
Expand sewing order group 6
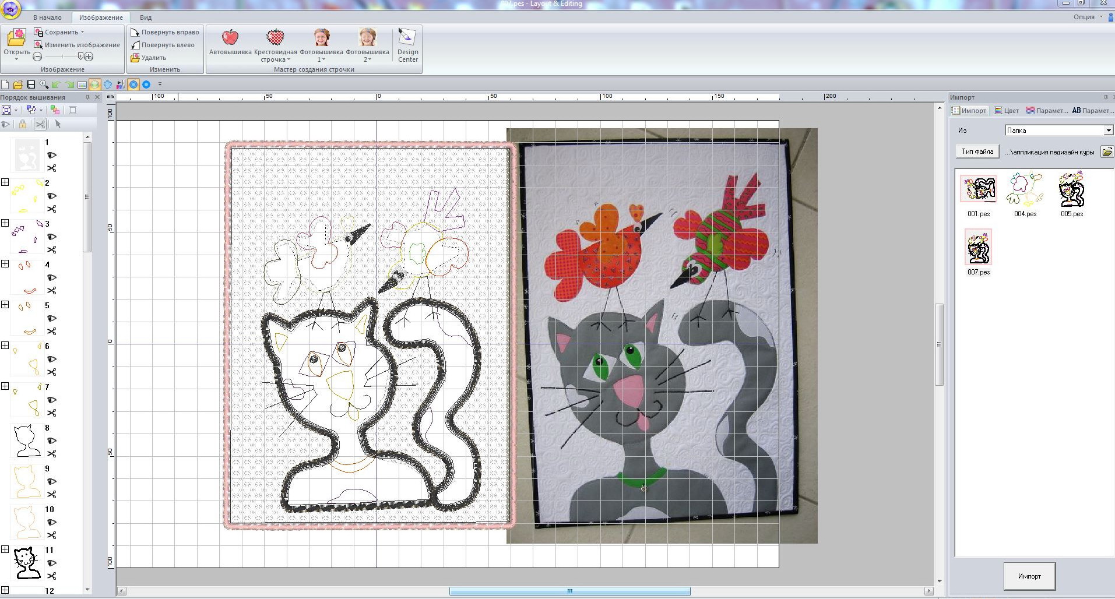coord(5,346)
